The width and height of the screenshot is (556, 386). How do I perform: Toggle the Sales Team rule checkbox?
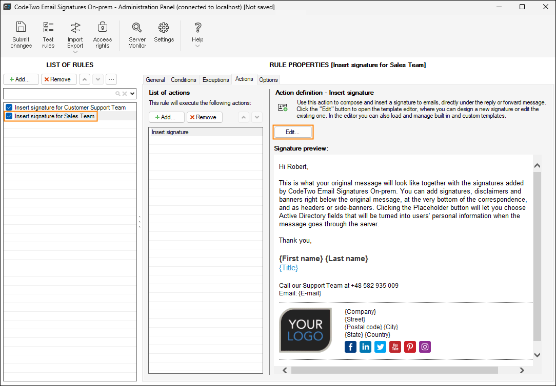pos(9,116)
